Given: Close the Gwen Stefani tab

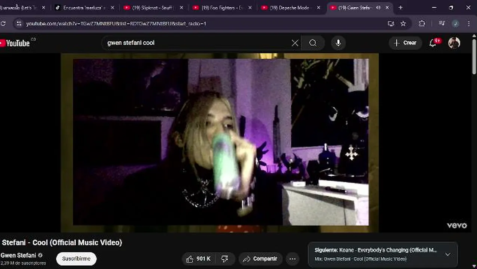Looking at the screenshot, I should click(x=387, y=7).
